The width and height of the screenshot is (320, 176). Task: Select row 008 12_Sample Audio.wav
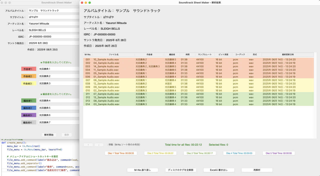[198, 84]
